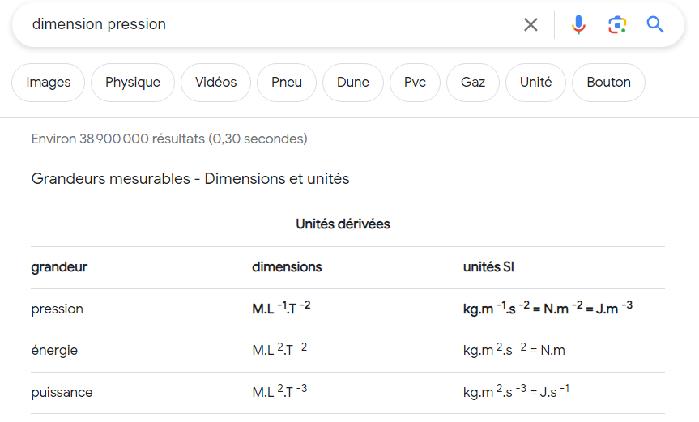Open Grandeurs mesurables - Dimensions et unités heading

click(x=190, y=178)
